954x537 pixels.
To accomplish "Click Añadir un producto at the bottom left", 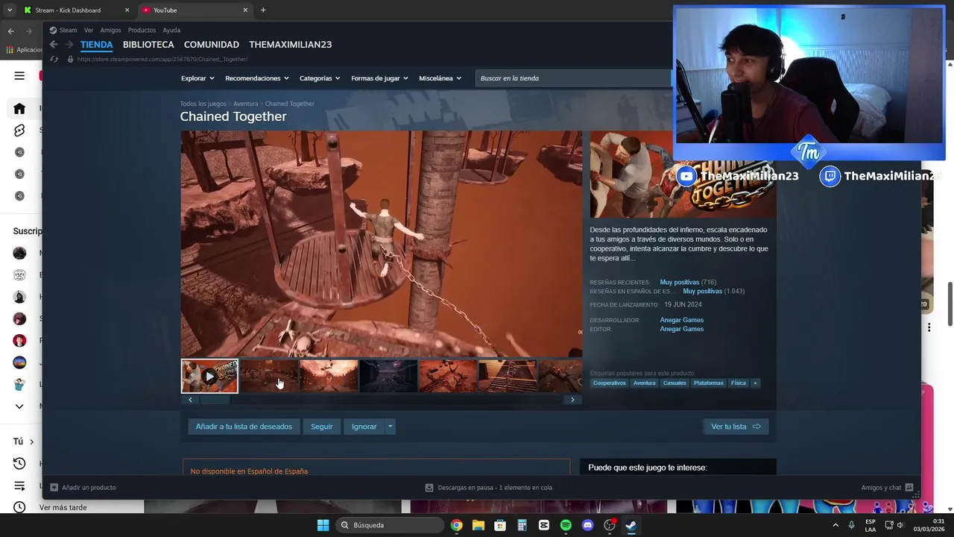I will (83, 488).
